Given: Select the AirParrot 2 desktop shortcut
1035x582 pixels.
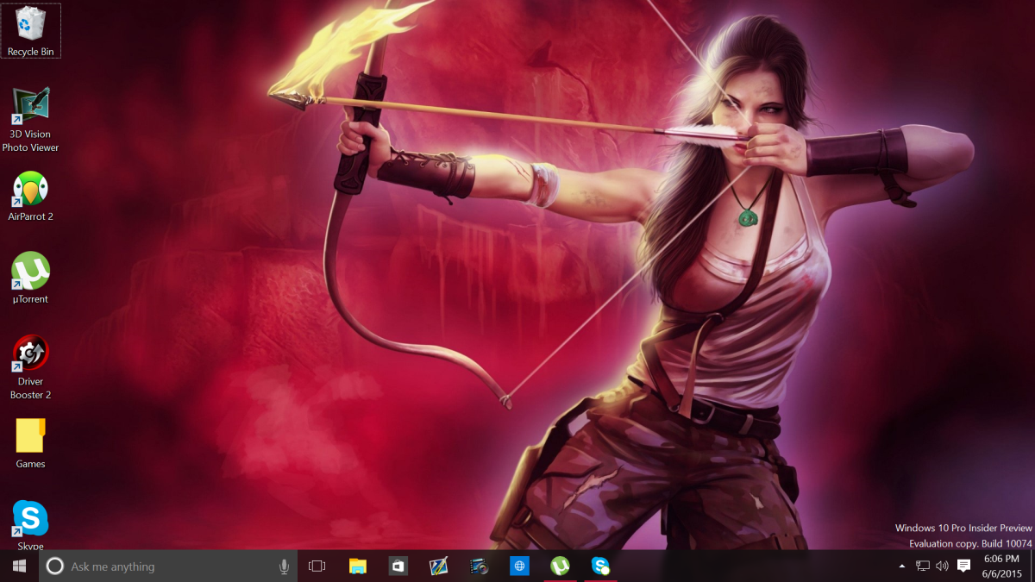Looking at the screenshot, I should [x=30, y=197].
